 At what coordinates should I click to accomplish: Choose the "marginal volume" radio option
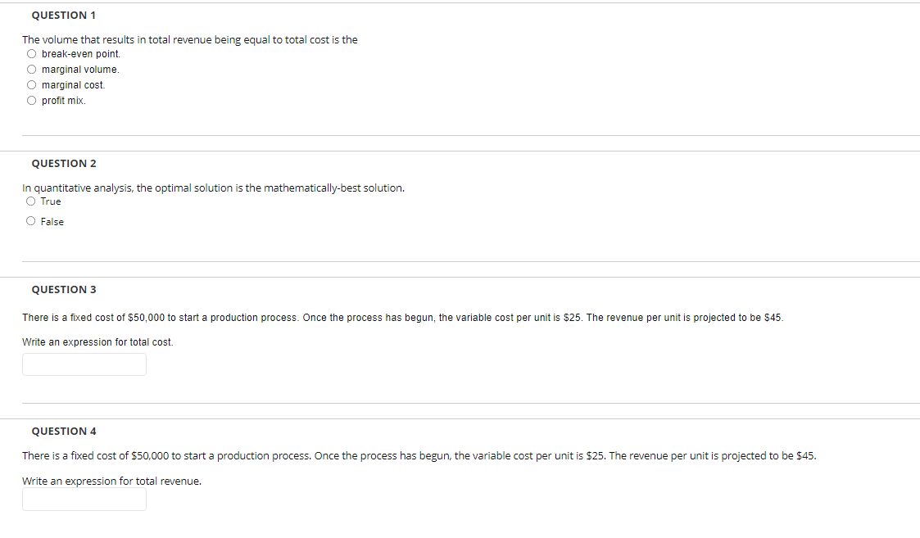(31, 70)
